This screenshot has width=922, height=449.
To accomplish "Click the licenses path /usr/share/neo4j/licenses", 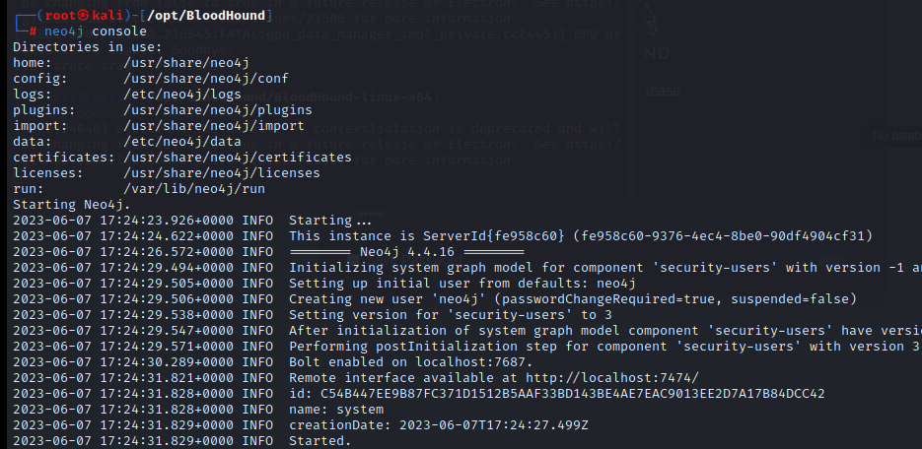I will coord(222,173).
